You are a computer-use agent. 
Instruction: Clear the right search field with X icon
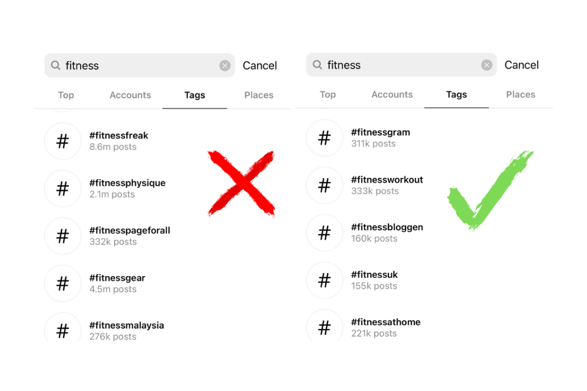click(x=486, y=65)
